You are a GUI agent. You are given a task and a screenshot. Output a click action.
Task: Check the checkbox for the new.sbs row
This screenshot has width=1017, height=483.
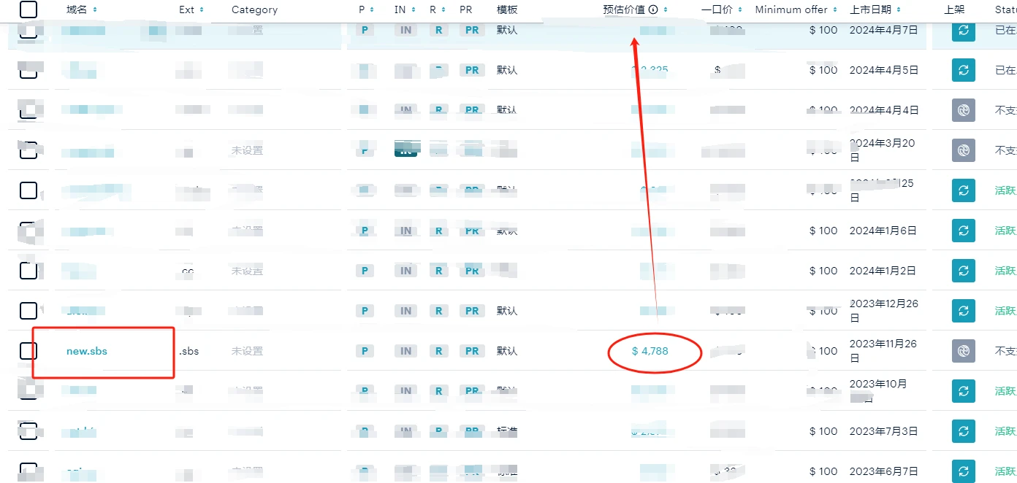tap(28, 351)
